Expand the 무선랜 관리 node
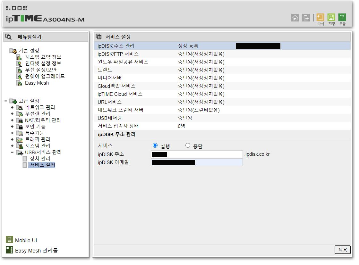 pyautogui.click(x=12, y=114)
